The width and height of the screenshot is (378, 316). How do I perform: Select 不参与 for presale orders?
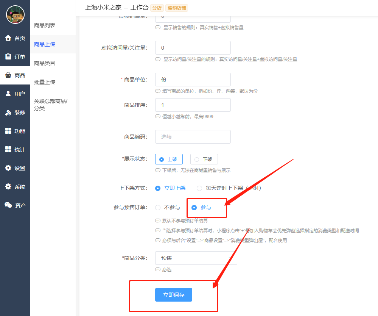[158, 207]
